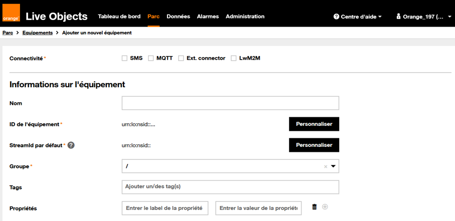Enable the SMS connectivity checkbox
The image size is (455, 221).
(x=124, y=58)
